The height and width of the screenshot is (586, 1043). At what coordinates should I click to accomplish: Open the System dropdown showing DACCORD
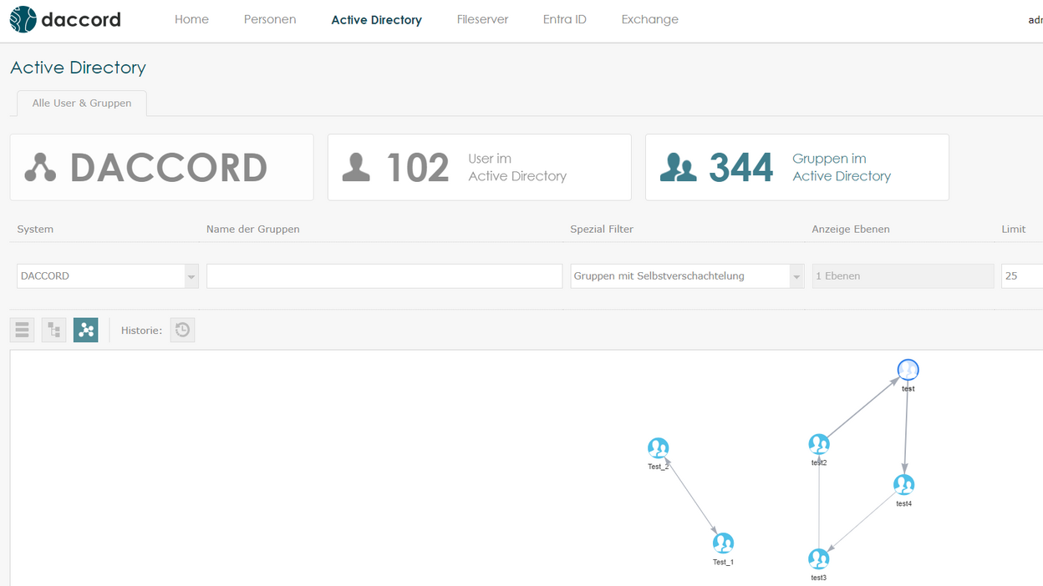107,276
